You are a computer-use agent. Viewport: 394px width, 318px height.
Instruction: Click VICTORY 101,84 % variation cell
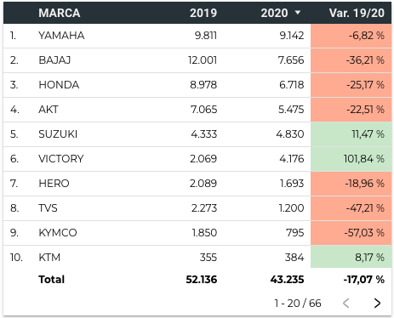351,159
